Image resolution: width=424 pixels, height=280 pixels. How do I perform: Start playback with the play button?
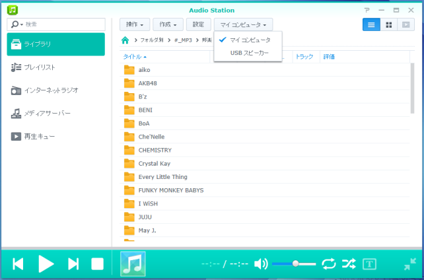click(46, 263)
